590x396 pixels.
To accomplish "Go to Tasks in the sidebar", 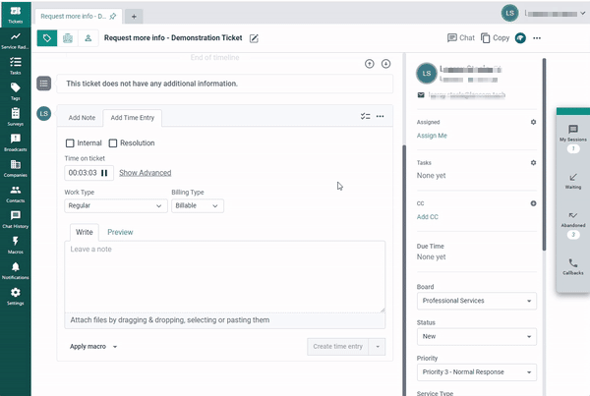I will click(16, 66).
